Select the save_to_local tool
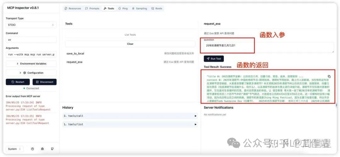 click(x=130, y=53)
